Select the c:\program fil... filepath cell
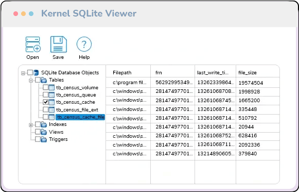This screenshot has height=192, width=299. click(130, 83)
